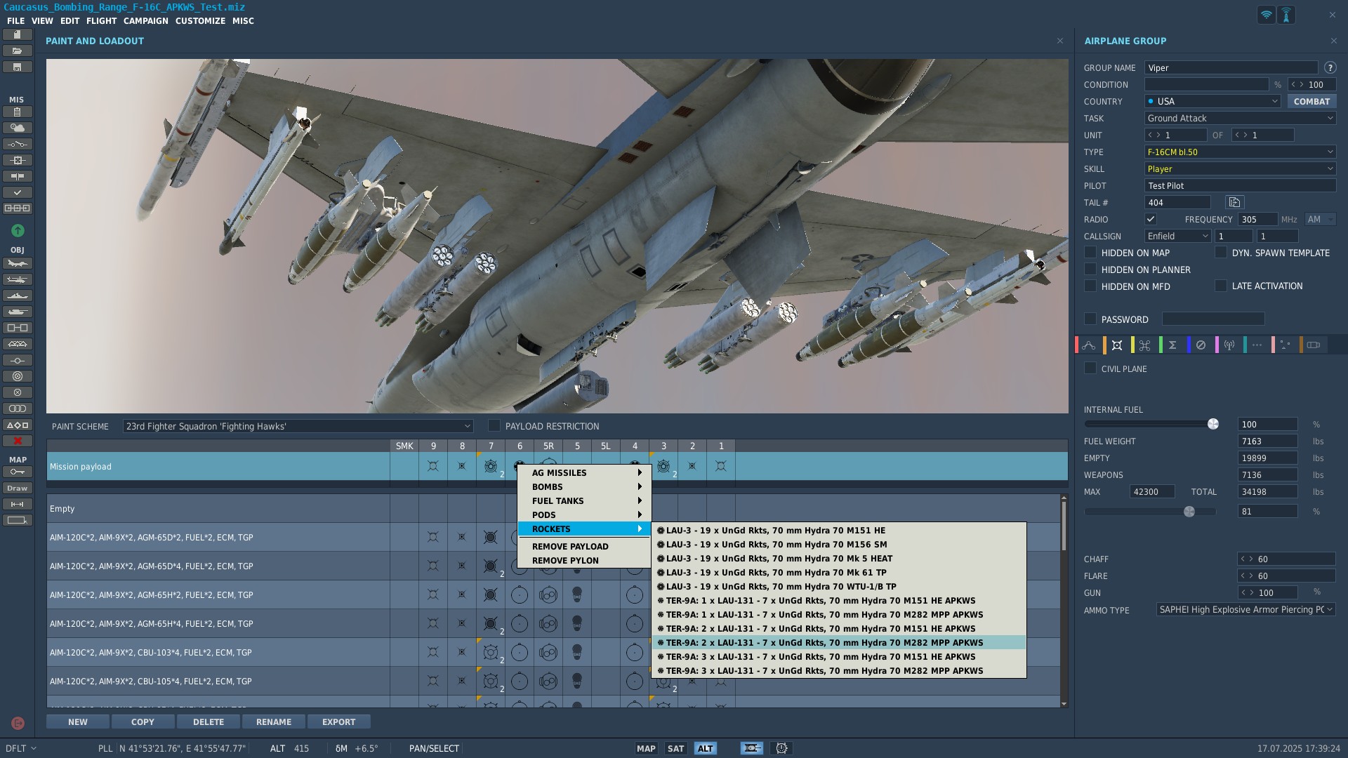This screenshot has height=758, width=1348.
Task: Open the Task dropdown showing Ground Attack
Action: tap(1240, 118)
